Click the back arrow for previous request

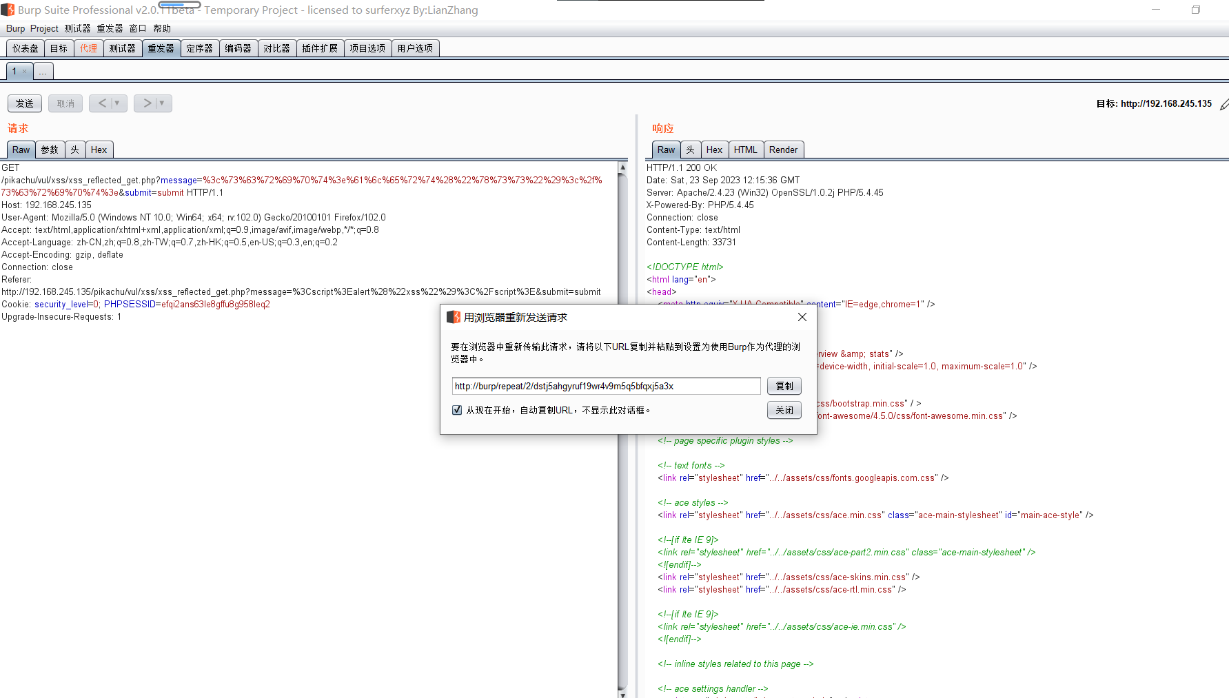[x=102, y=103]
